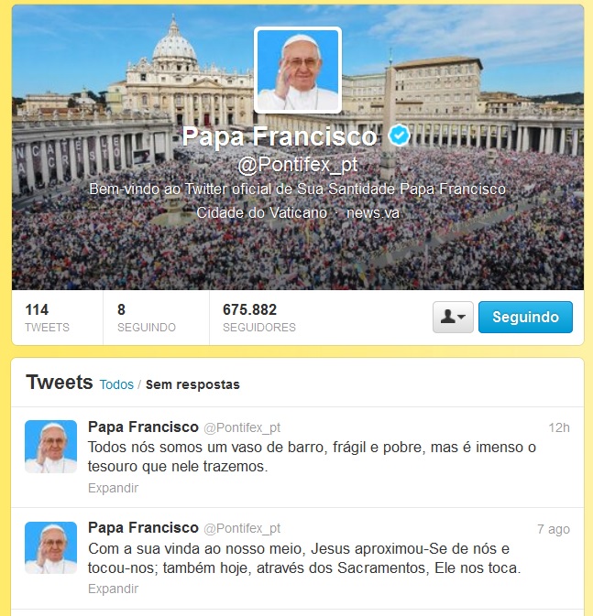Switch to the Todos tweets filter
The image size is (593, 616).
click(116, 384)
